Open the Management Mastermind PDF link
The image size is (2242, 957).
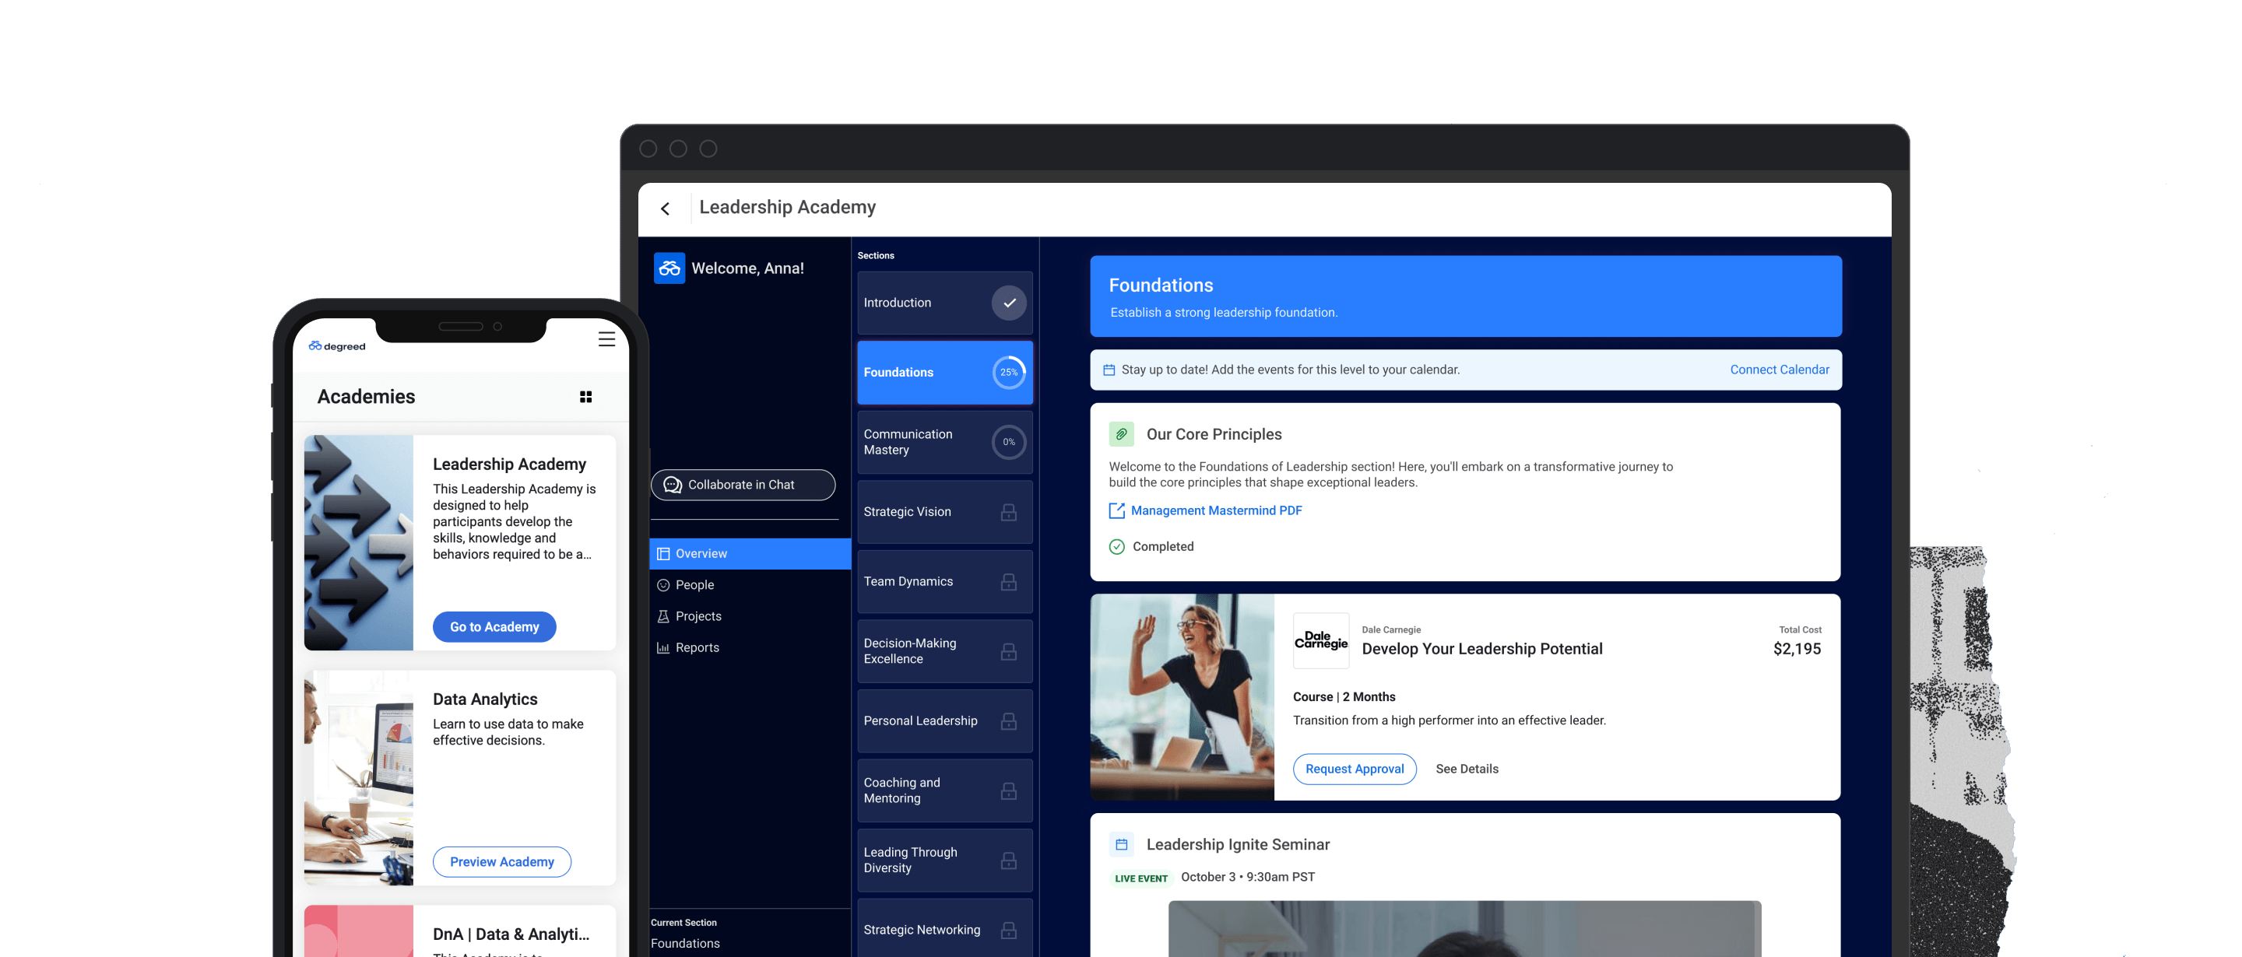point(1215,510)
